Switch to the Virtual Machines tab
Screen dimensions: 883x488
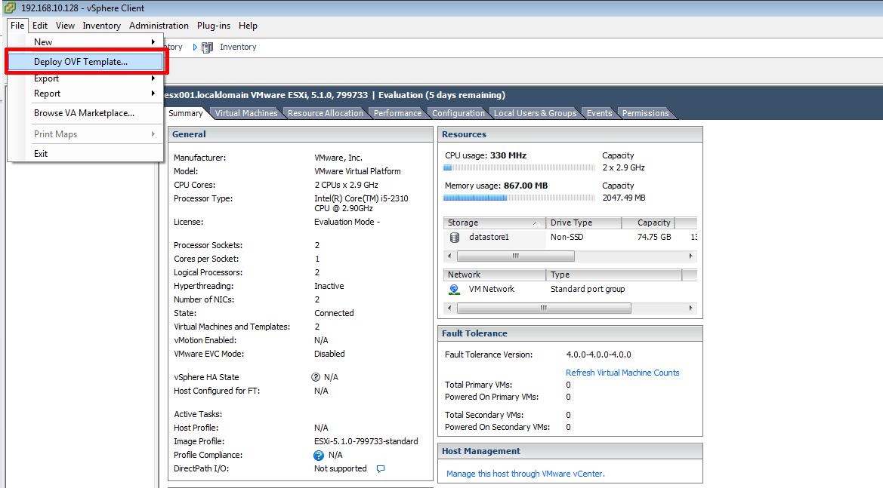pyautogui.click(x=246, y=114)
